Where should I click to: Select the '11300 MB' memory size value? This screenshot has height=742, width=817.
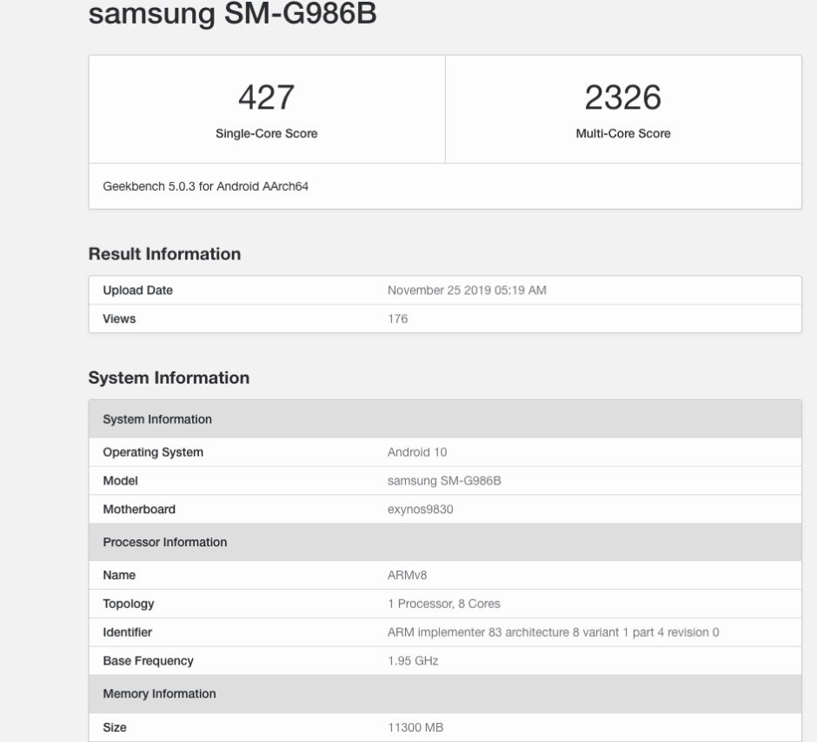click(415, 727)
